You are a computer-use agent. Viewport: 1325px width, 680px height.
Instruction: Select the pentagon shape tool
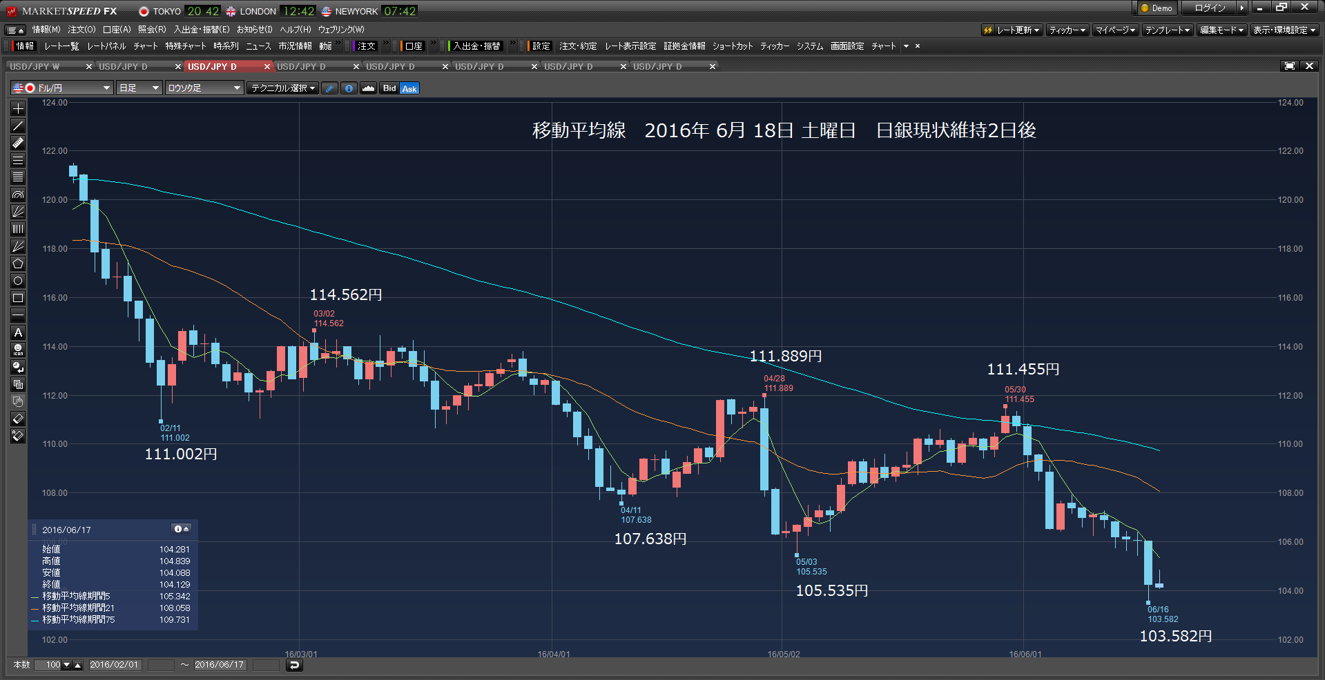(x=18, y=263)
